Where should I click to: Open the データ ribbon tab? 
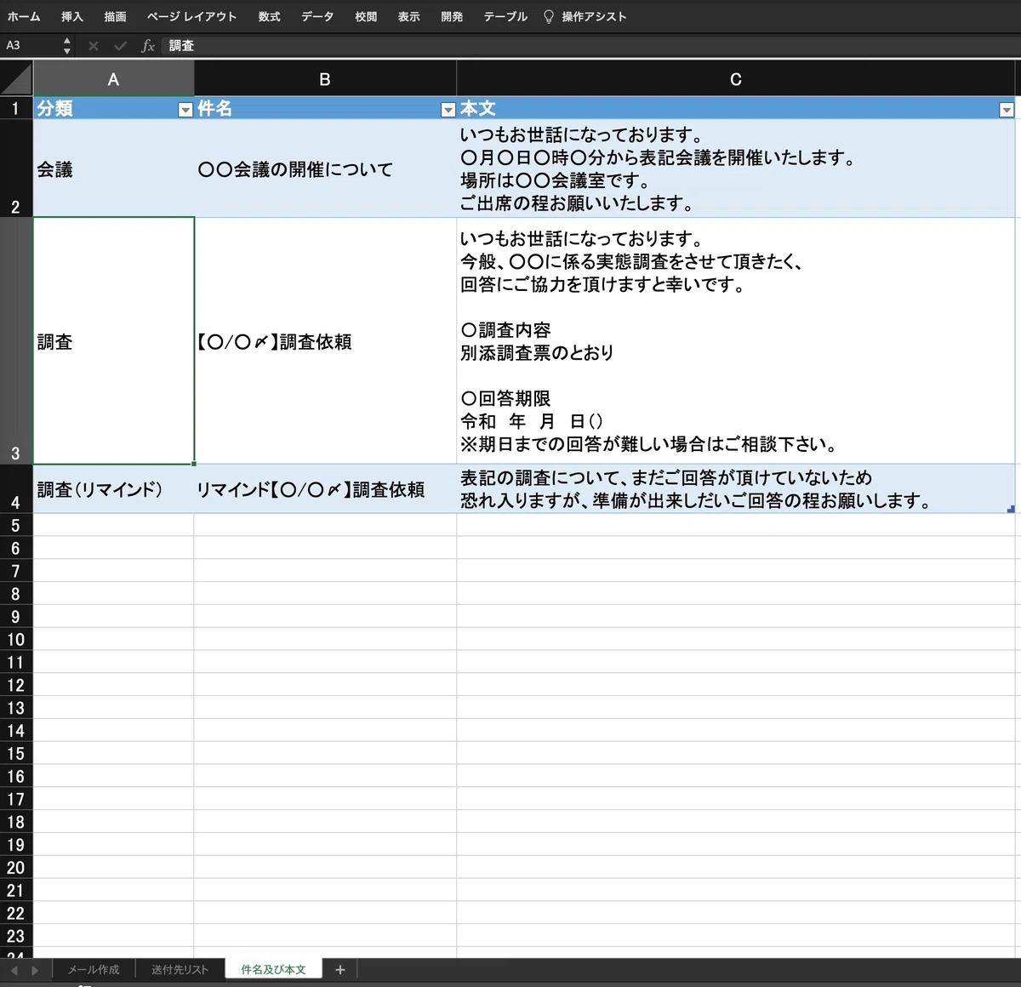click(x=317, y=16)
